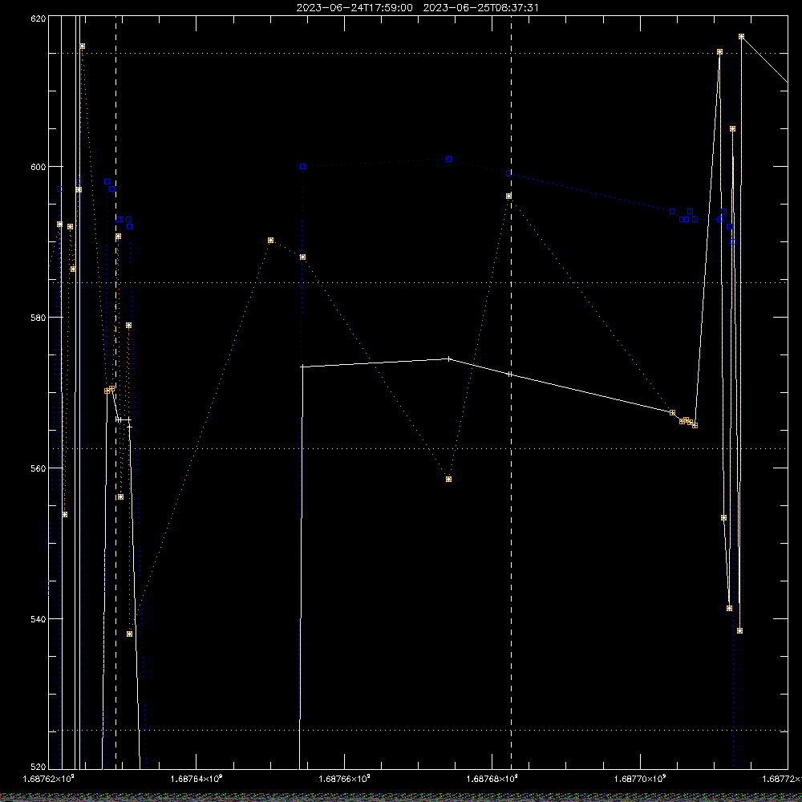Select the orange point near 605 on the right spike
The image size is (802, 802).
[732, 129]
